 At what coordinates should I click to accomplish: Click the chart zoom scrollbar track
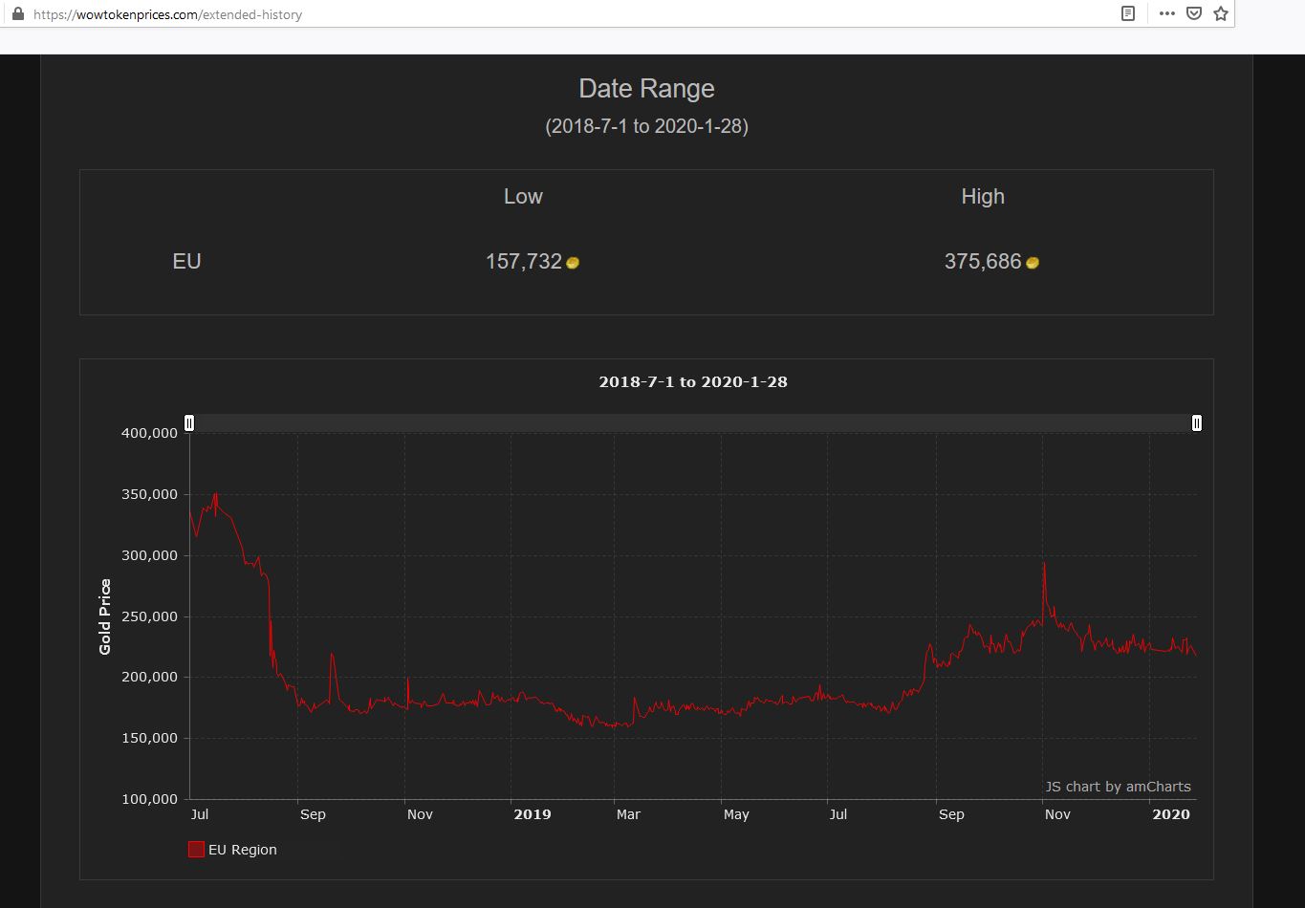coord(693,422)
